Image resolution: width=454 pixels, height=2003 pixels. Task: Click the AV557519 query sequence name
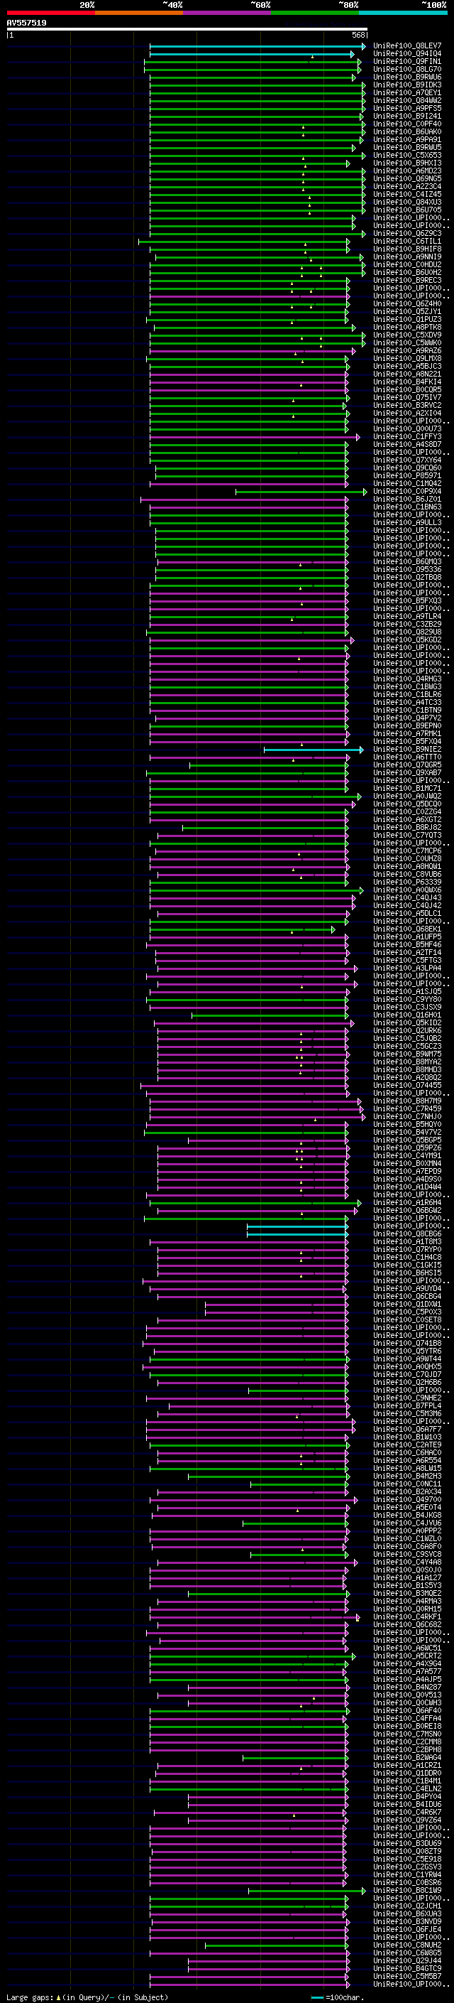tap(26, 23)
